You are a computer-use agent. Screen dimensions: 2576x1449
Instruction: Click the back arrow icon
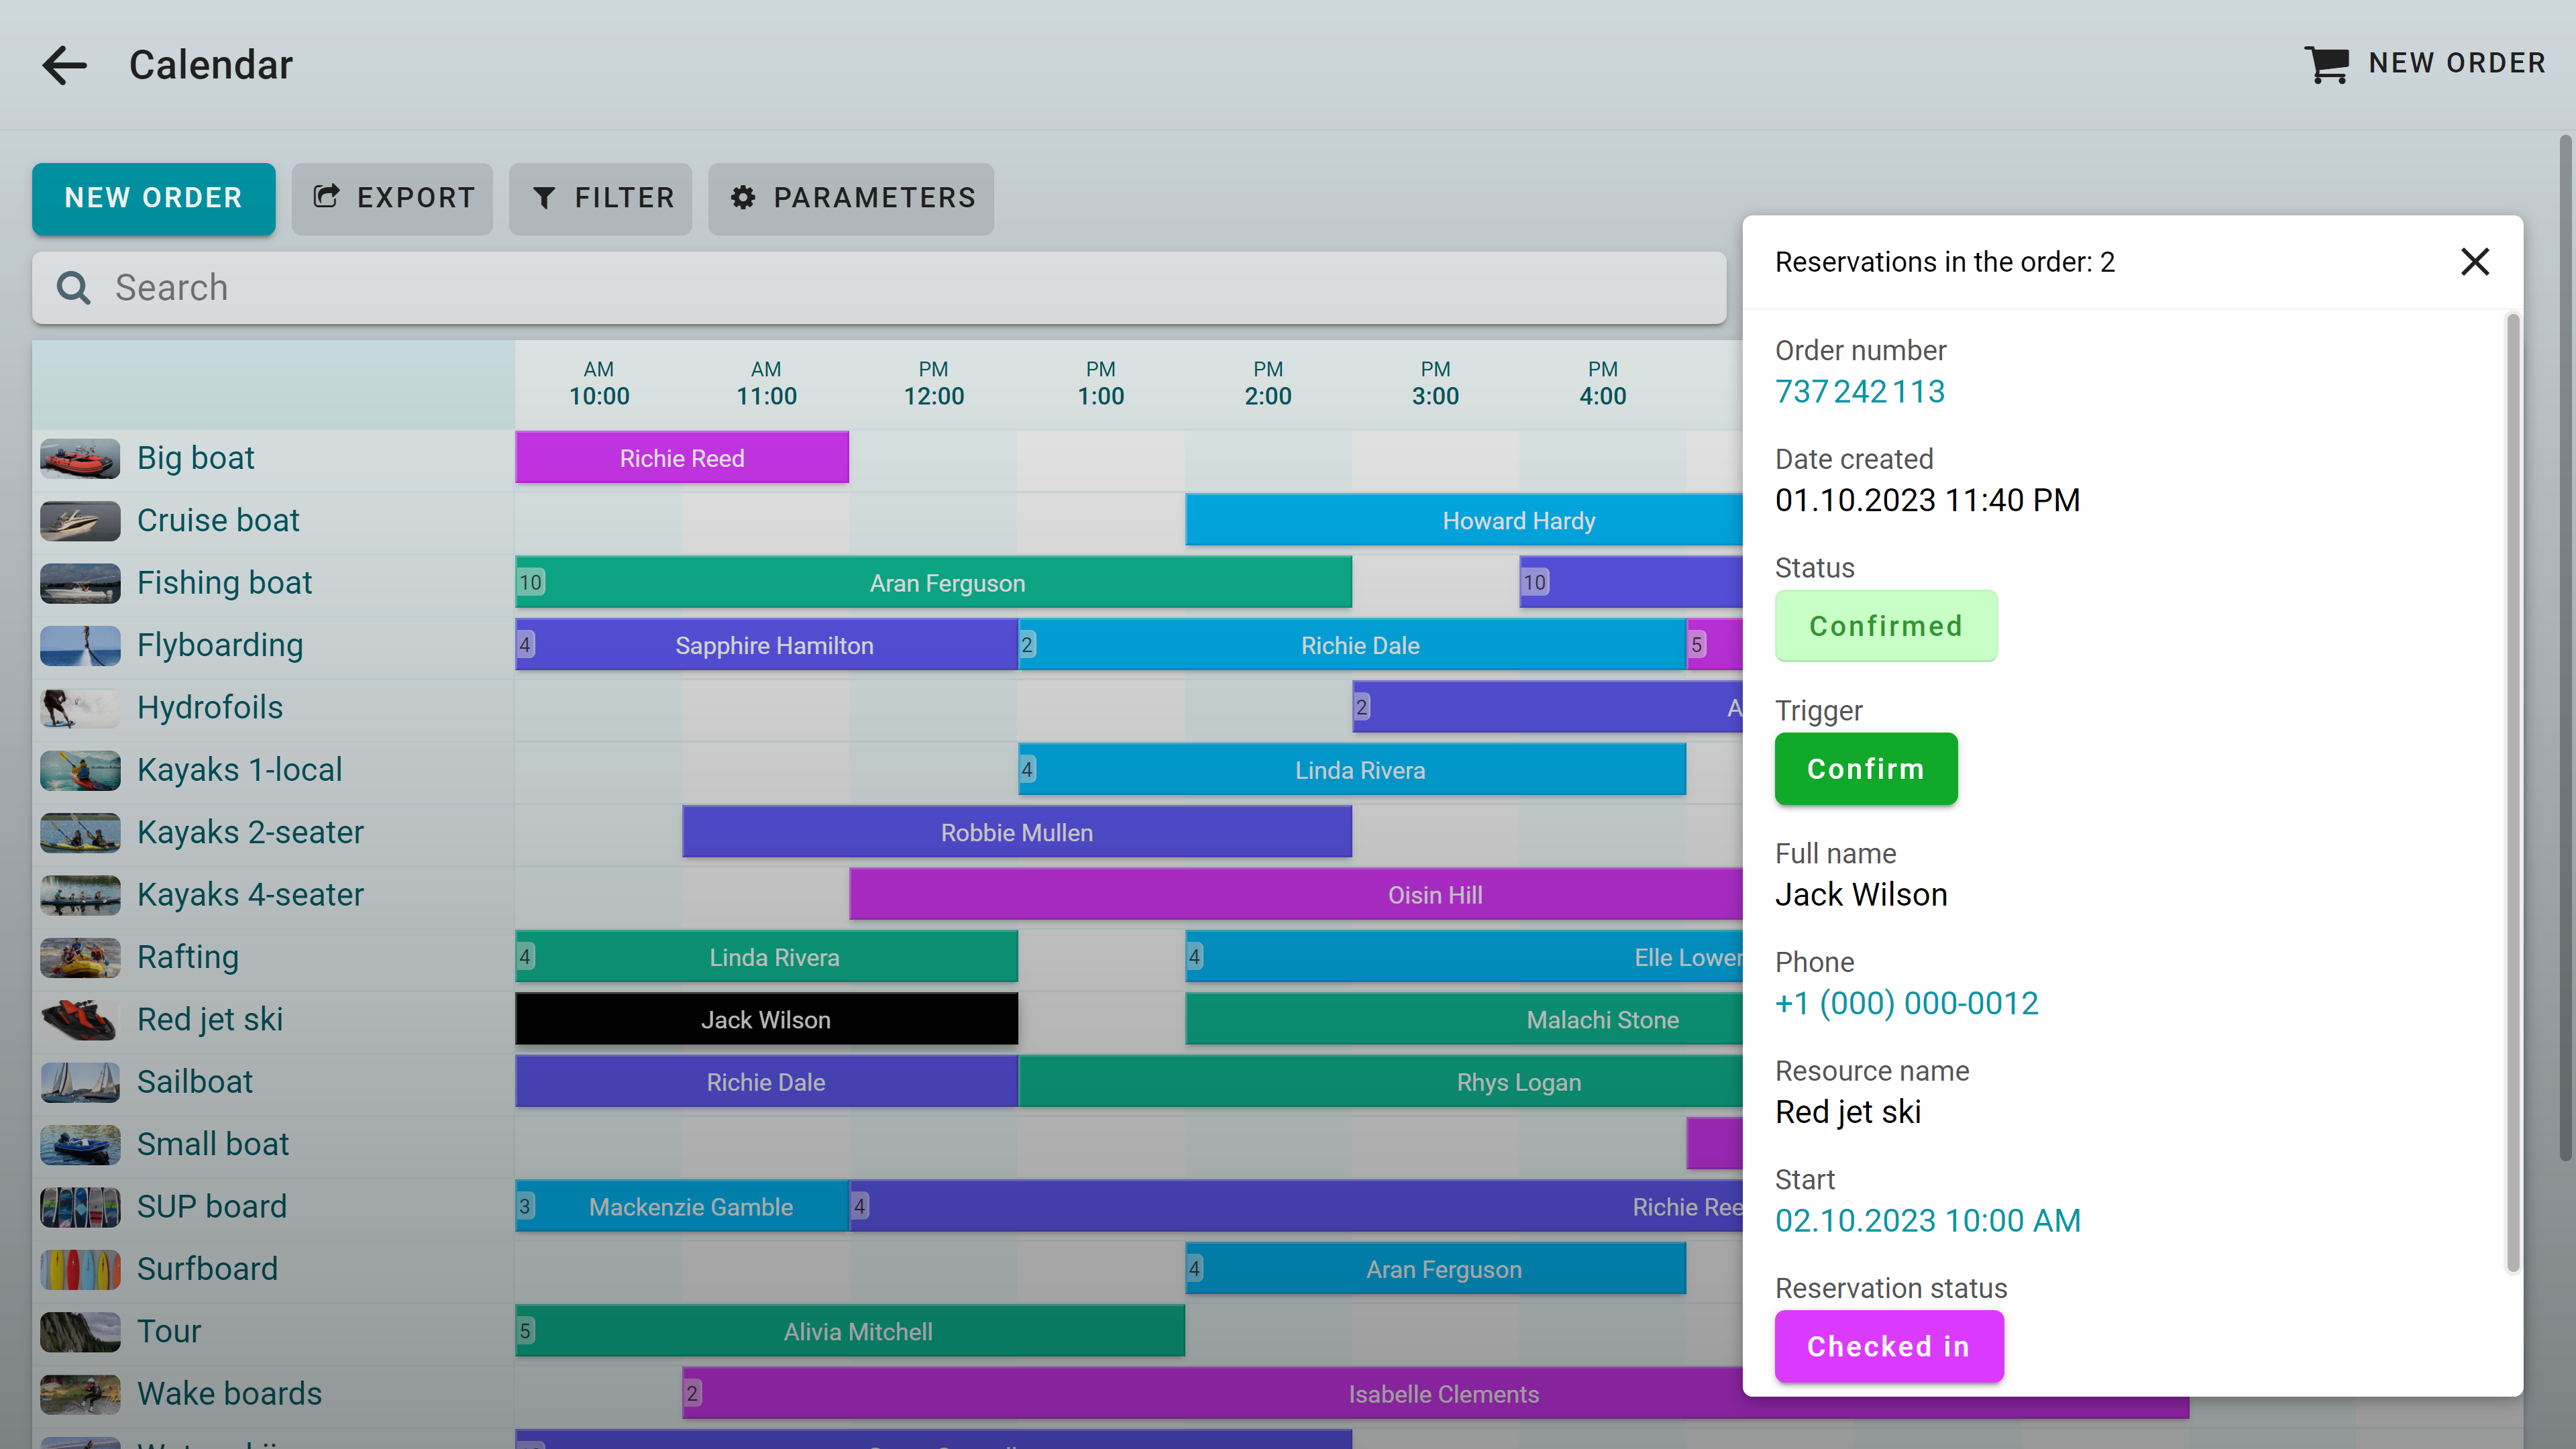65,65
